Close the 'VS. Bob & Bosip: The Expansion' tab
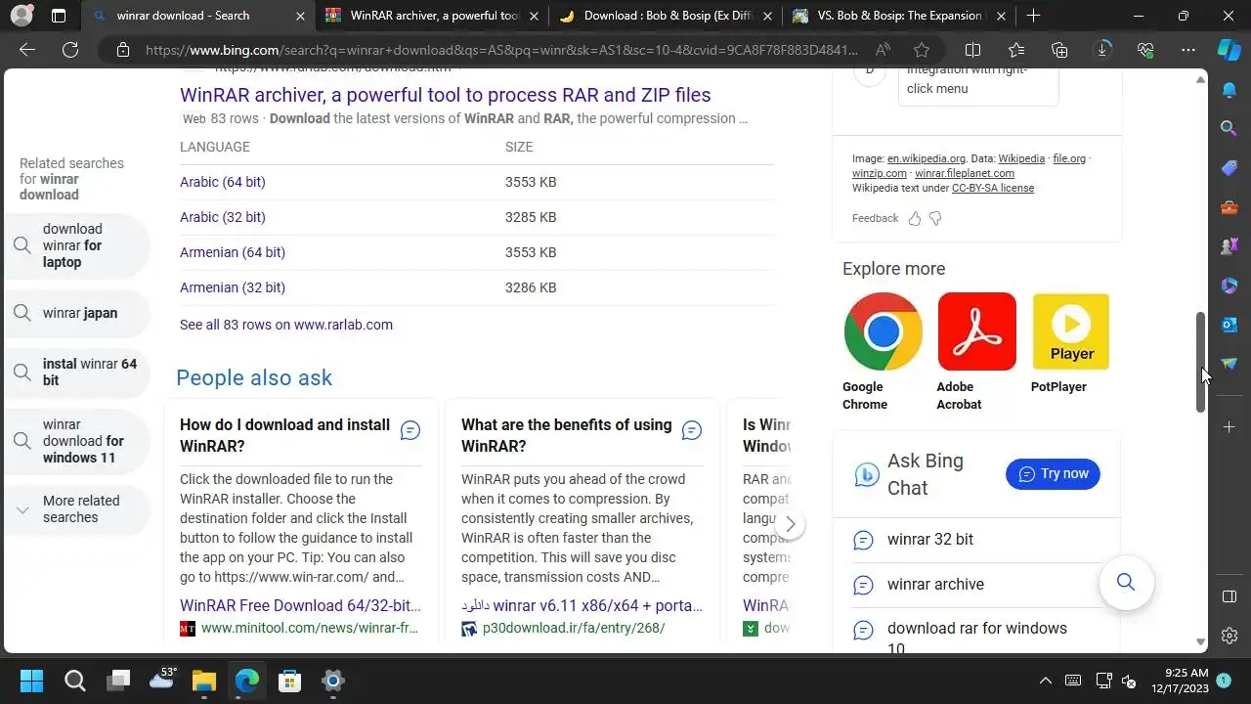 pos(1001,16)
